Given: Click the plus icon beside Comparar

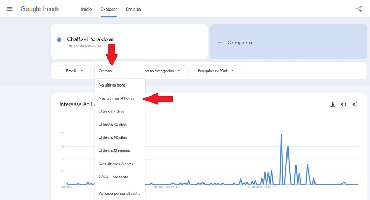Looking at the screenshot, I should click(x=220, y=42).
